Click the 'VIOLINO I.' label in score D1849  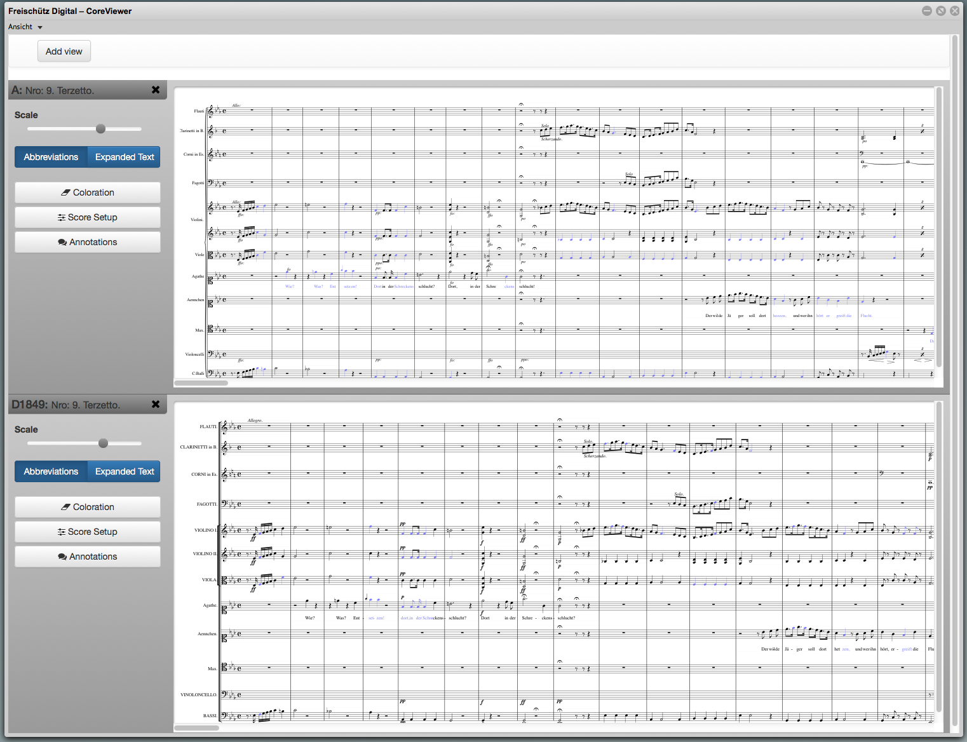(x=206, y=530)
